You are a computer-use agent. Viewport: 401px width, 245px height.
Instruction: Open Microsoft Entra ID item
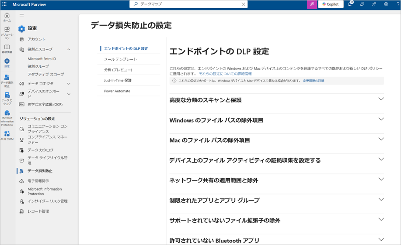pyautogui.click(x=42, y=59)
